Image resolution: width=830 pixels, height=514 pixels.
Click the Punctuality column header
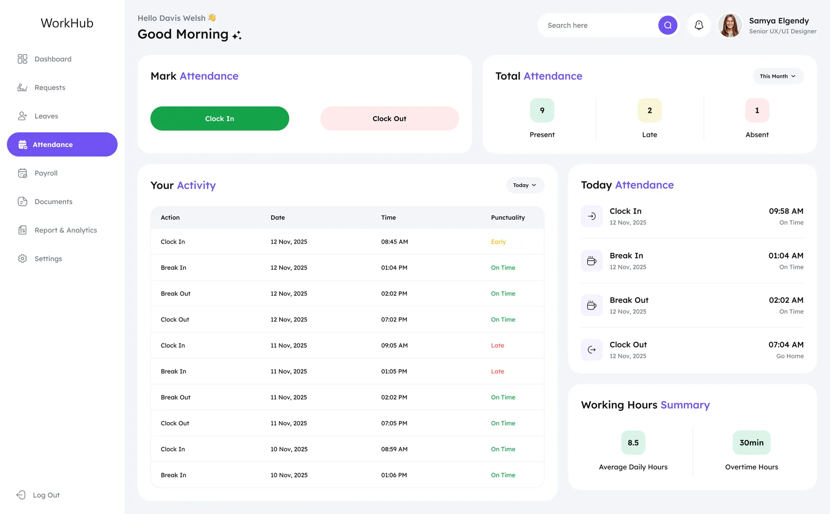click(x=508, y=217)
